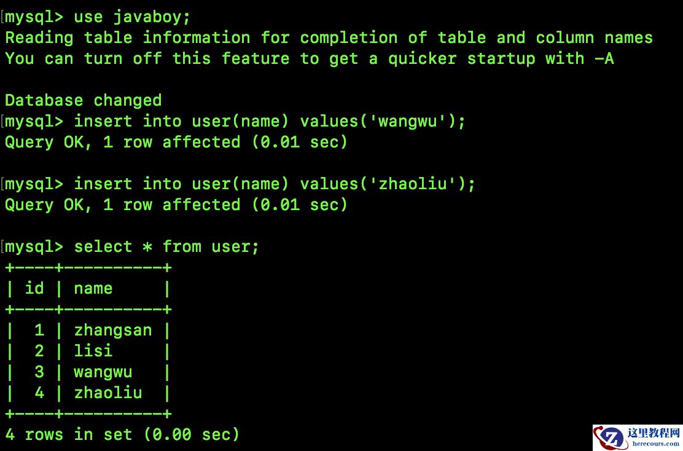Click the first 'Query OK' result line
This screenshot has width=683, height=451.
pyautogui.click(x=176, y=142)
